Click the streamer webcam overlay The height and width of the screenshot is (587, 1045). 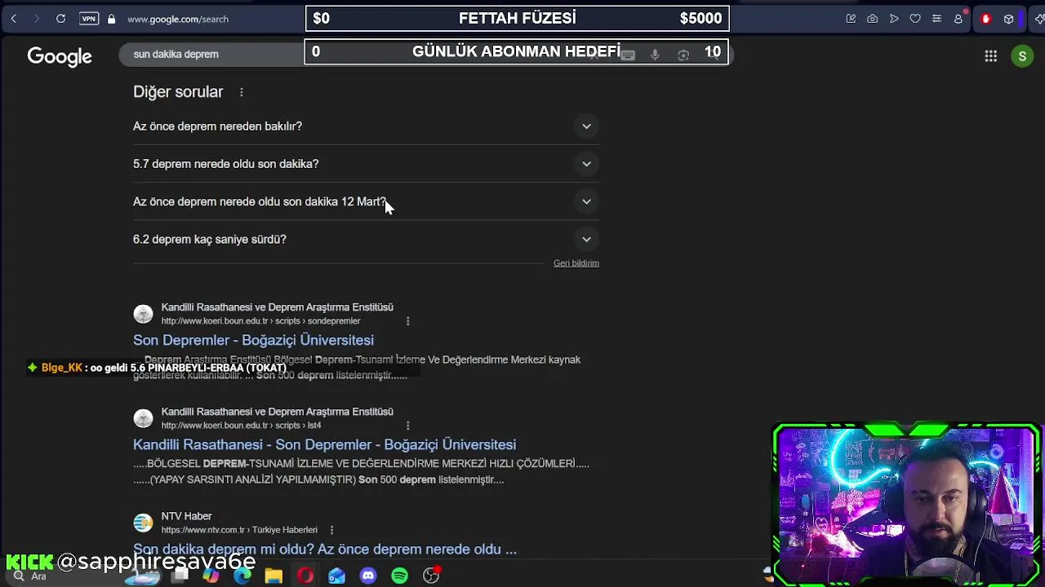[906, 505]
